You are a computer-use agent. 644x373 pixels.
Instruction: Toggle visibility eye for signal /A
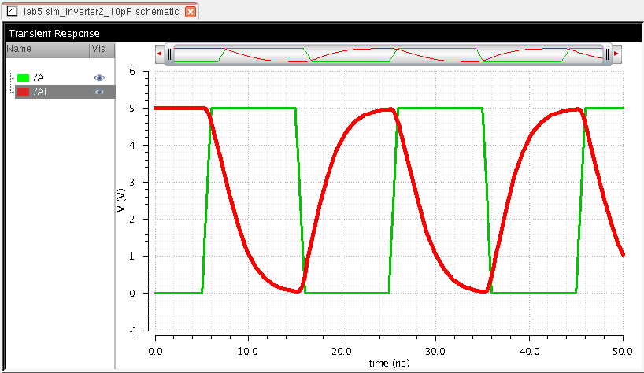point(99,78)
